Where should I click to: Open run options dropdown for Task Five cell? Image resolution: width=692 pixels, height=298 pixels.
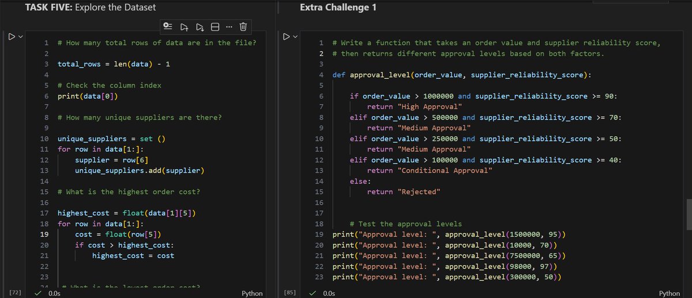coord(20,38)
